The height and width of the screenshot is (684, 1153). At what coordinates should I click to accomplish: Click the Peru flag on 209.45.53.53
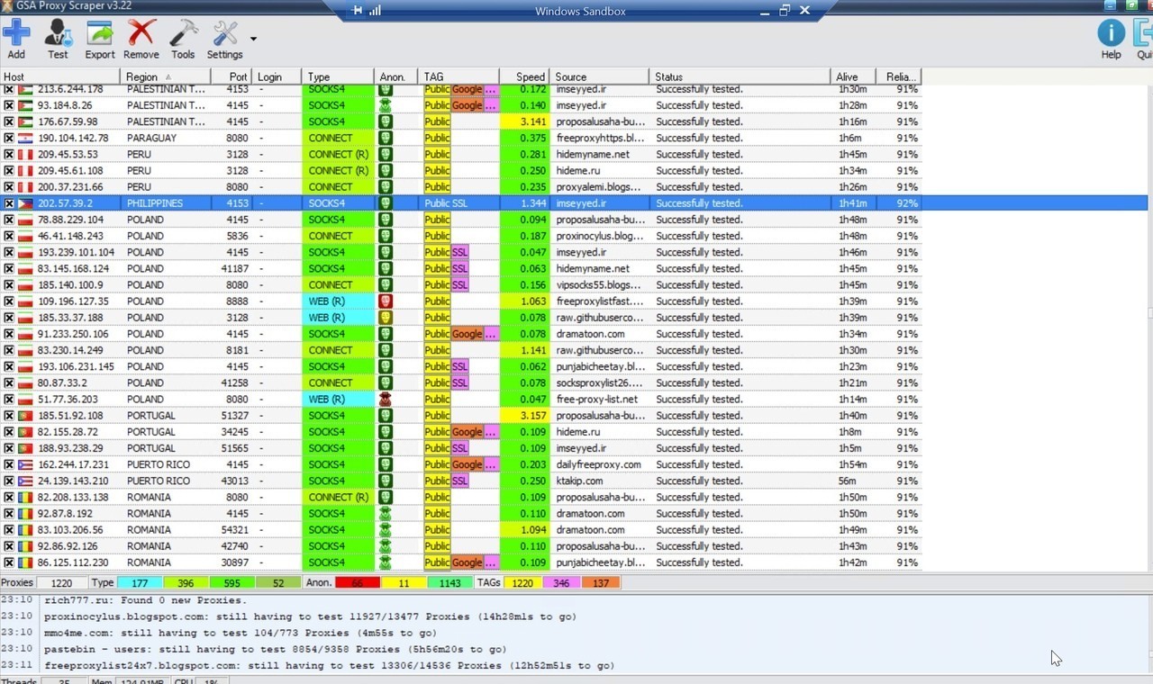25,155
